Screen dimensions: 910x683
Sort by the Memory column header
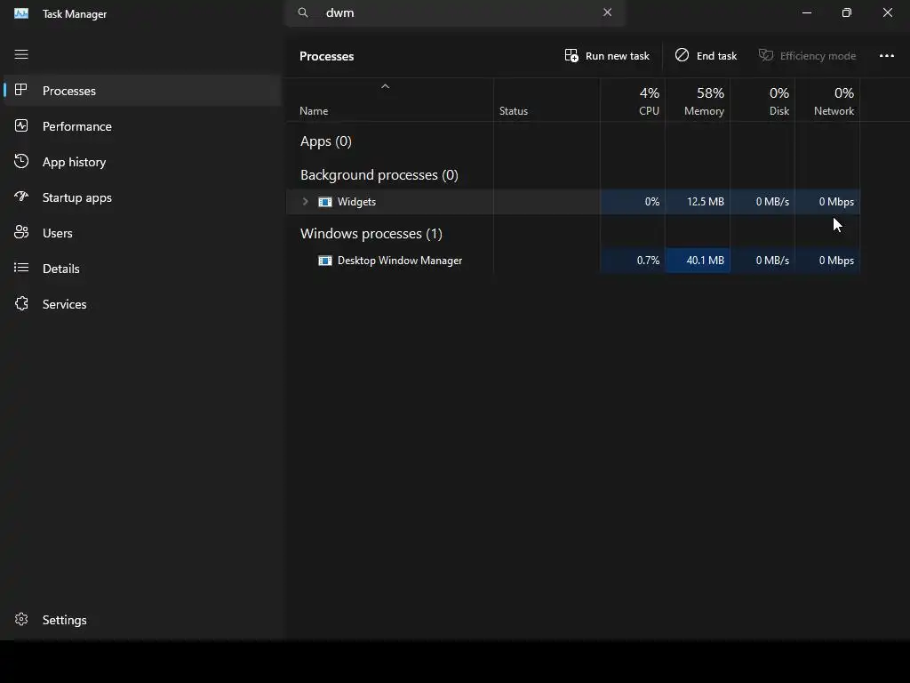[x=698, y=100]
